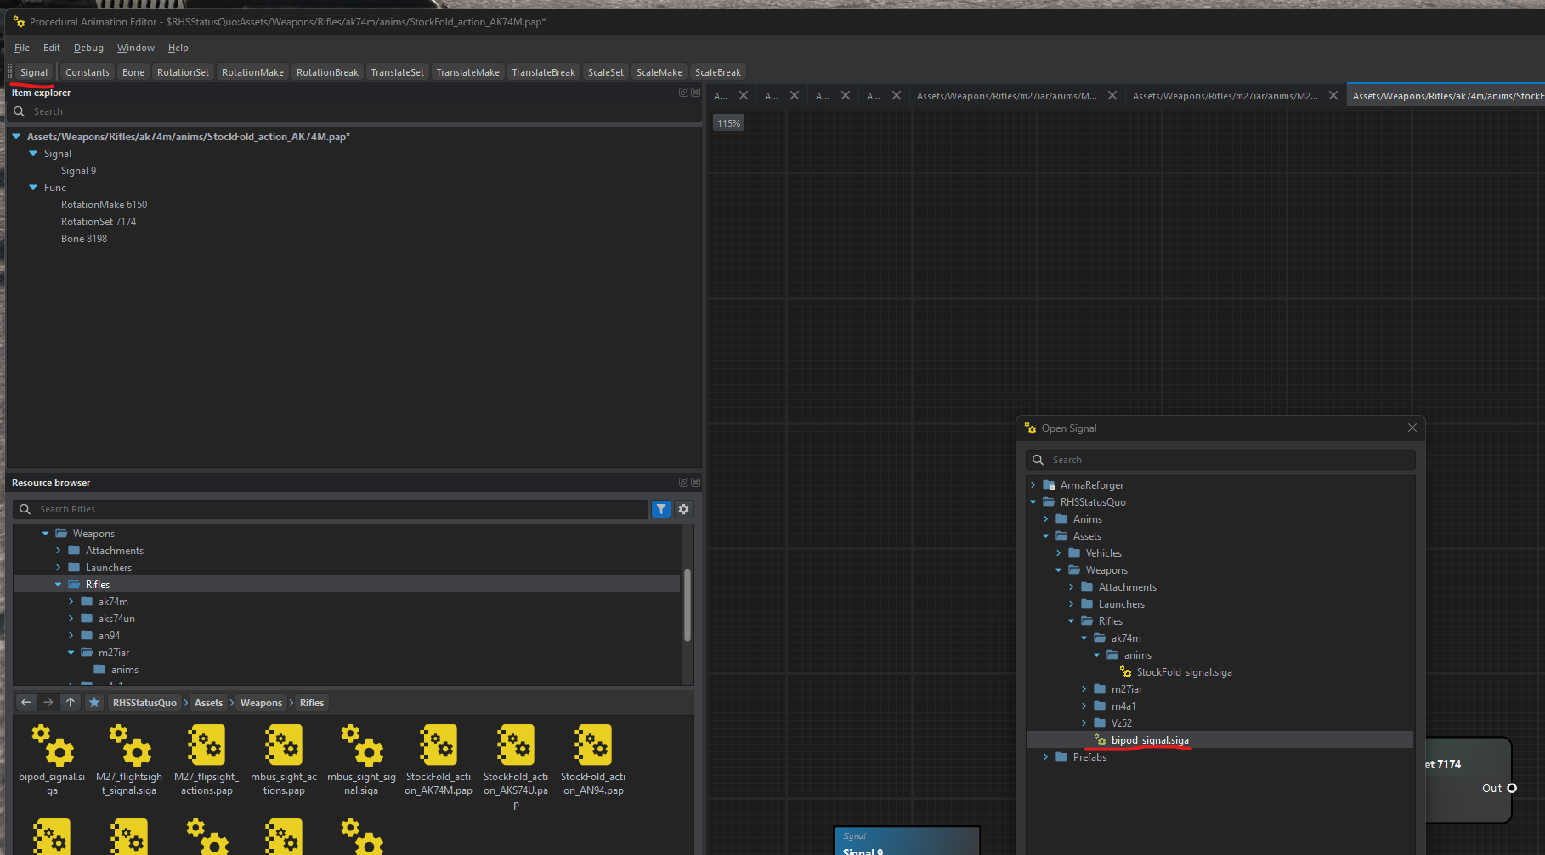Open Resource browser settings gear icon

point(683,509)
